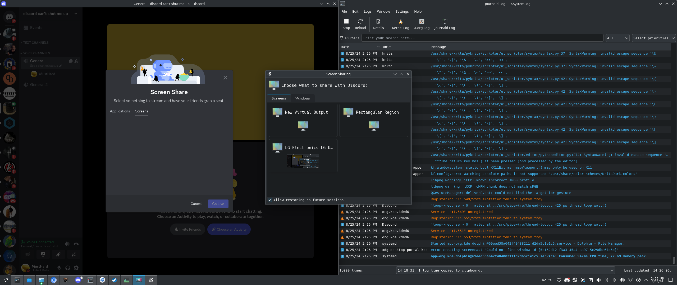This screenshot has height=285, width=677.
Task: Open KDE application launcher in taskbar
Action: (x=6, y=280)
